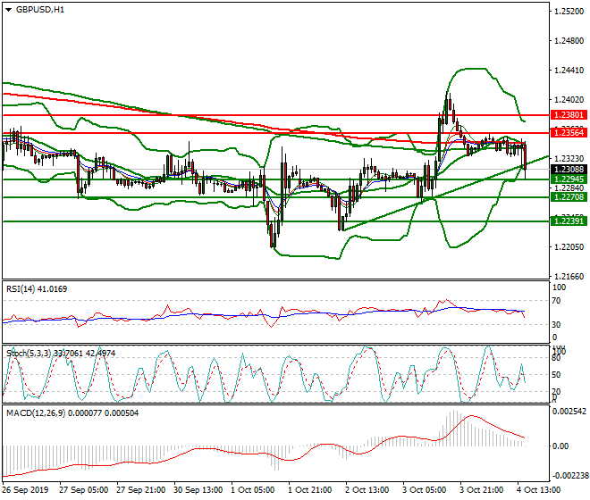Viewport: 590px width, 500px height.
Task: Click the Stochastic 80 level scale value
Action: [x=557, y=358]
